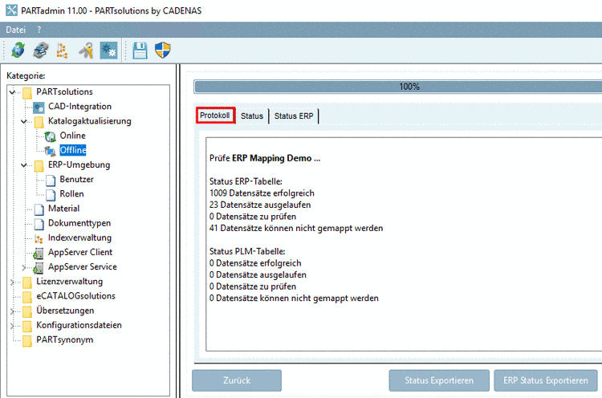The height and width of the screenshot is (398, 602).
Task: Click the keys toolbar icon
Action: pyautogui.click(x=86, y=51)
